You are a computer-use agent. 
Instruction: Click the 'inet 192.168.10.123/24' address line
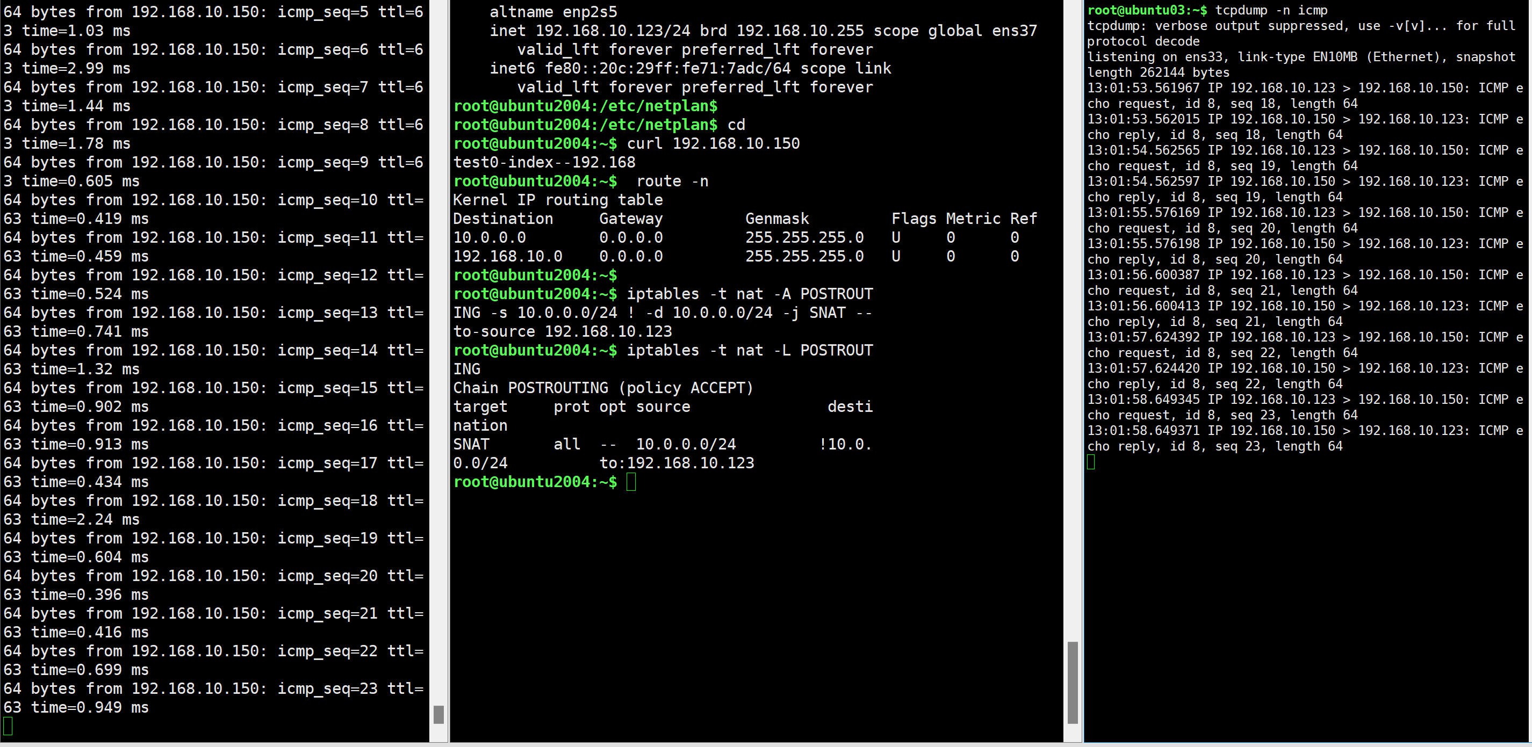tap(589, 30)
